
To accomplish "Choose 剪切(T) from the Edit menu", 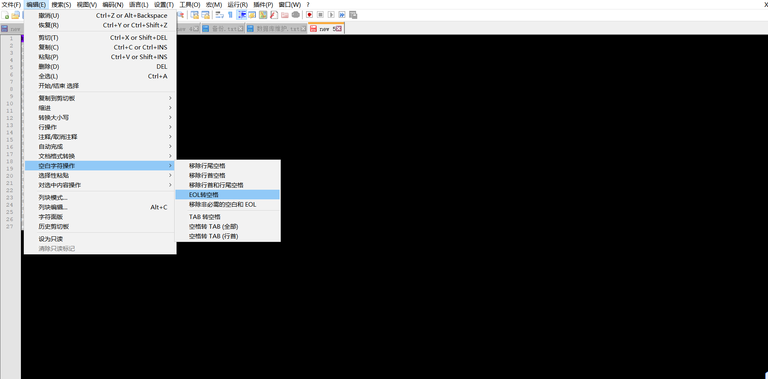I will [100, 37].
